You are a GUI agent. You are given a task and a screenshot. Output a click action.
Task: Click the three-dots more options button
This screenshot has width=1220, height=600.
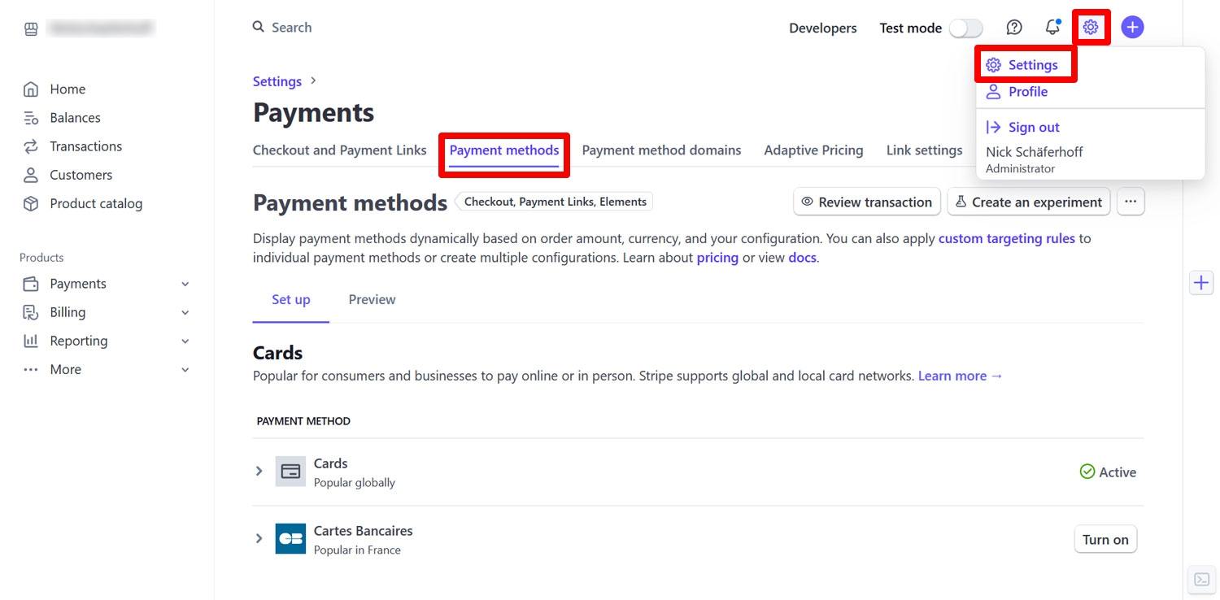click(x=1131, y=202)
